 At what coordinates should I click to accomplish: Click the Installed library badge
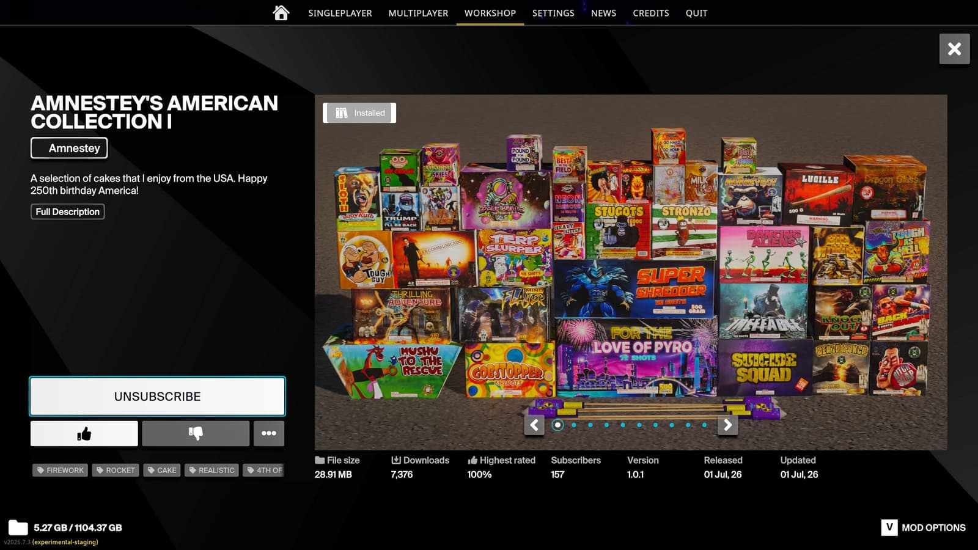pos(359,113)
